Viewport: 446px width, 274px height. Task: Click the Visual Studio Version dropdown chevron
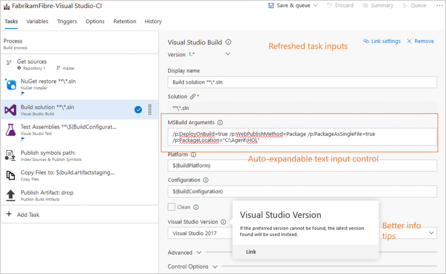click(432, 233)
